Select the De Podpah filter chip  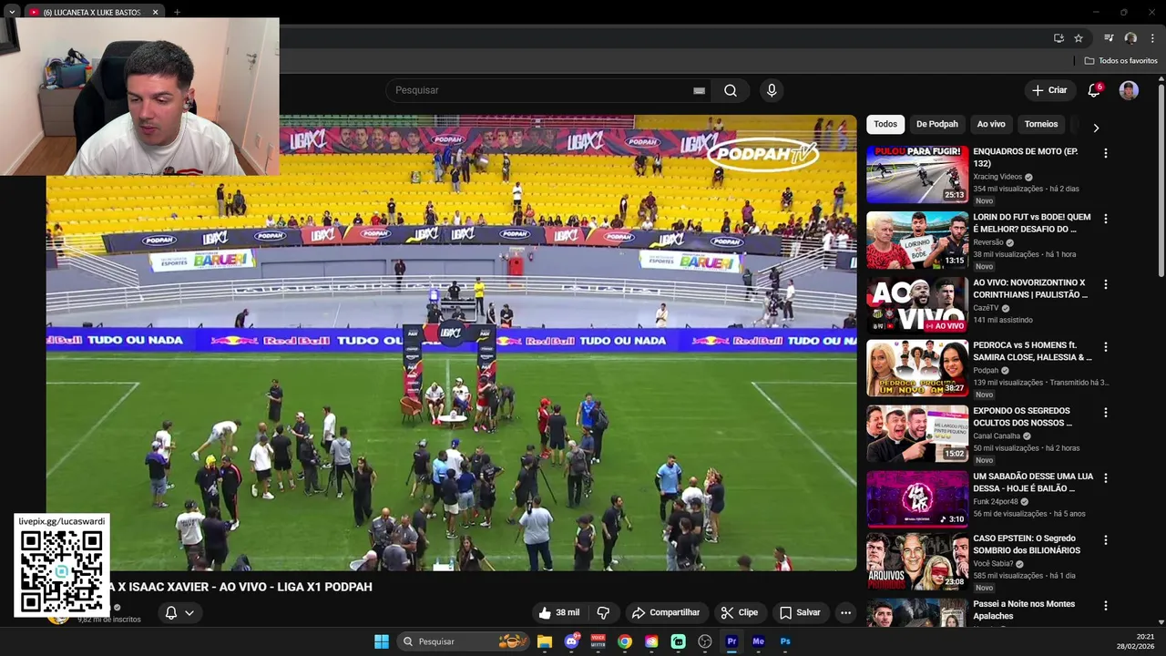pos(937,124)
